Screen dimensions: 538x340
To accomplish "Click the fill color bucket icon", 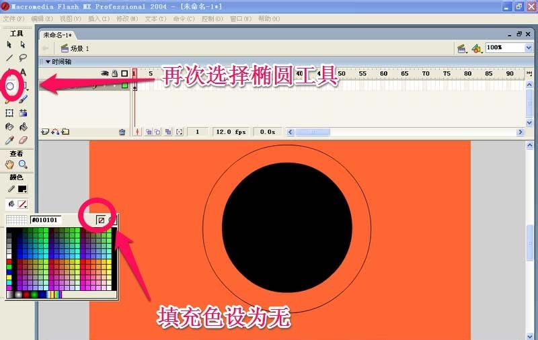I will pyautogui.click(x=11, y=204).
